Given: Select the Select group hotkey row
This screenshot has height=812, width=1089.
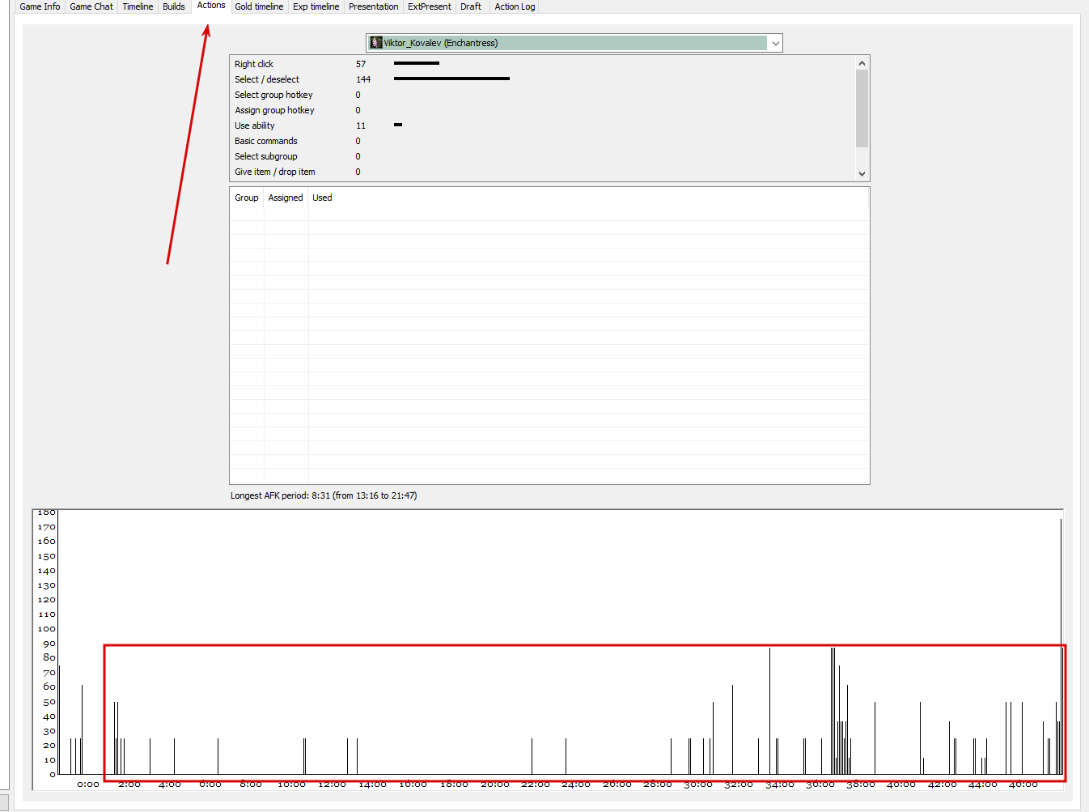Looking at the screenshot, I should point(542,95).
